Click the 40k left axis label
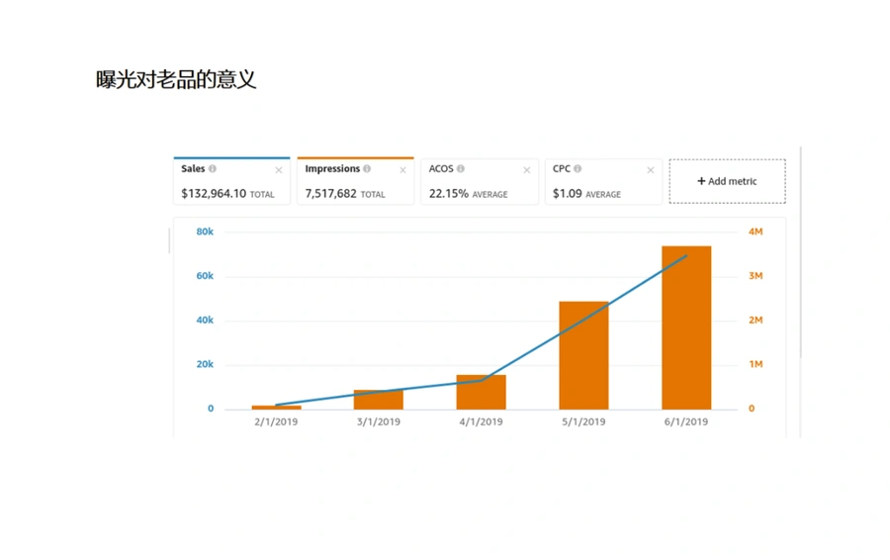 coord(205,321)
